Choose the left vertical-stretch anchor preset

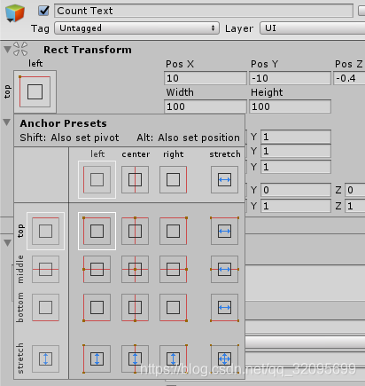click(97, 358)
